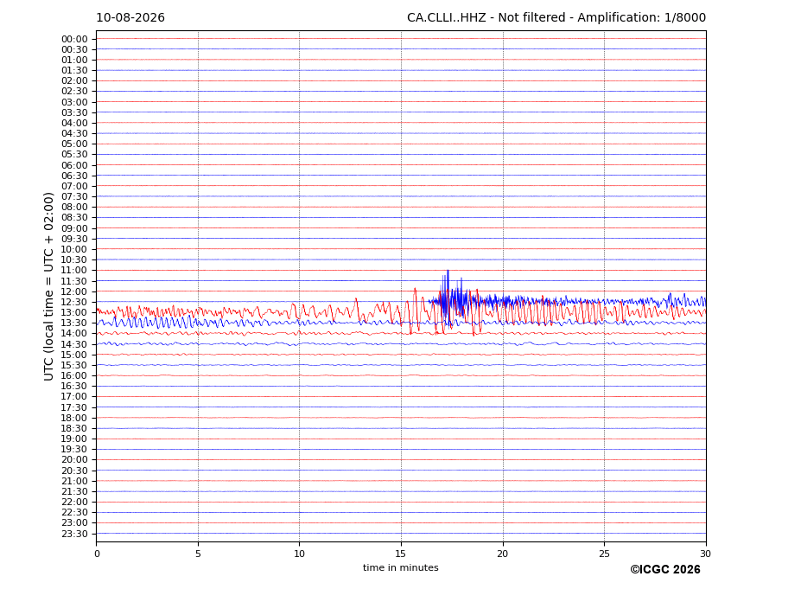Click the x-axis tick label 25

click(x=604, y=554)
